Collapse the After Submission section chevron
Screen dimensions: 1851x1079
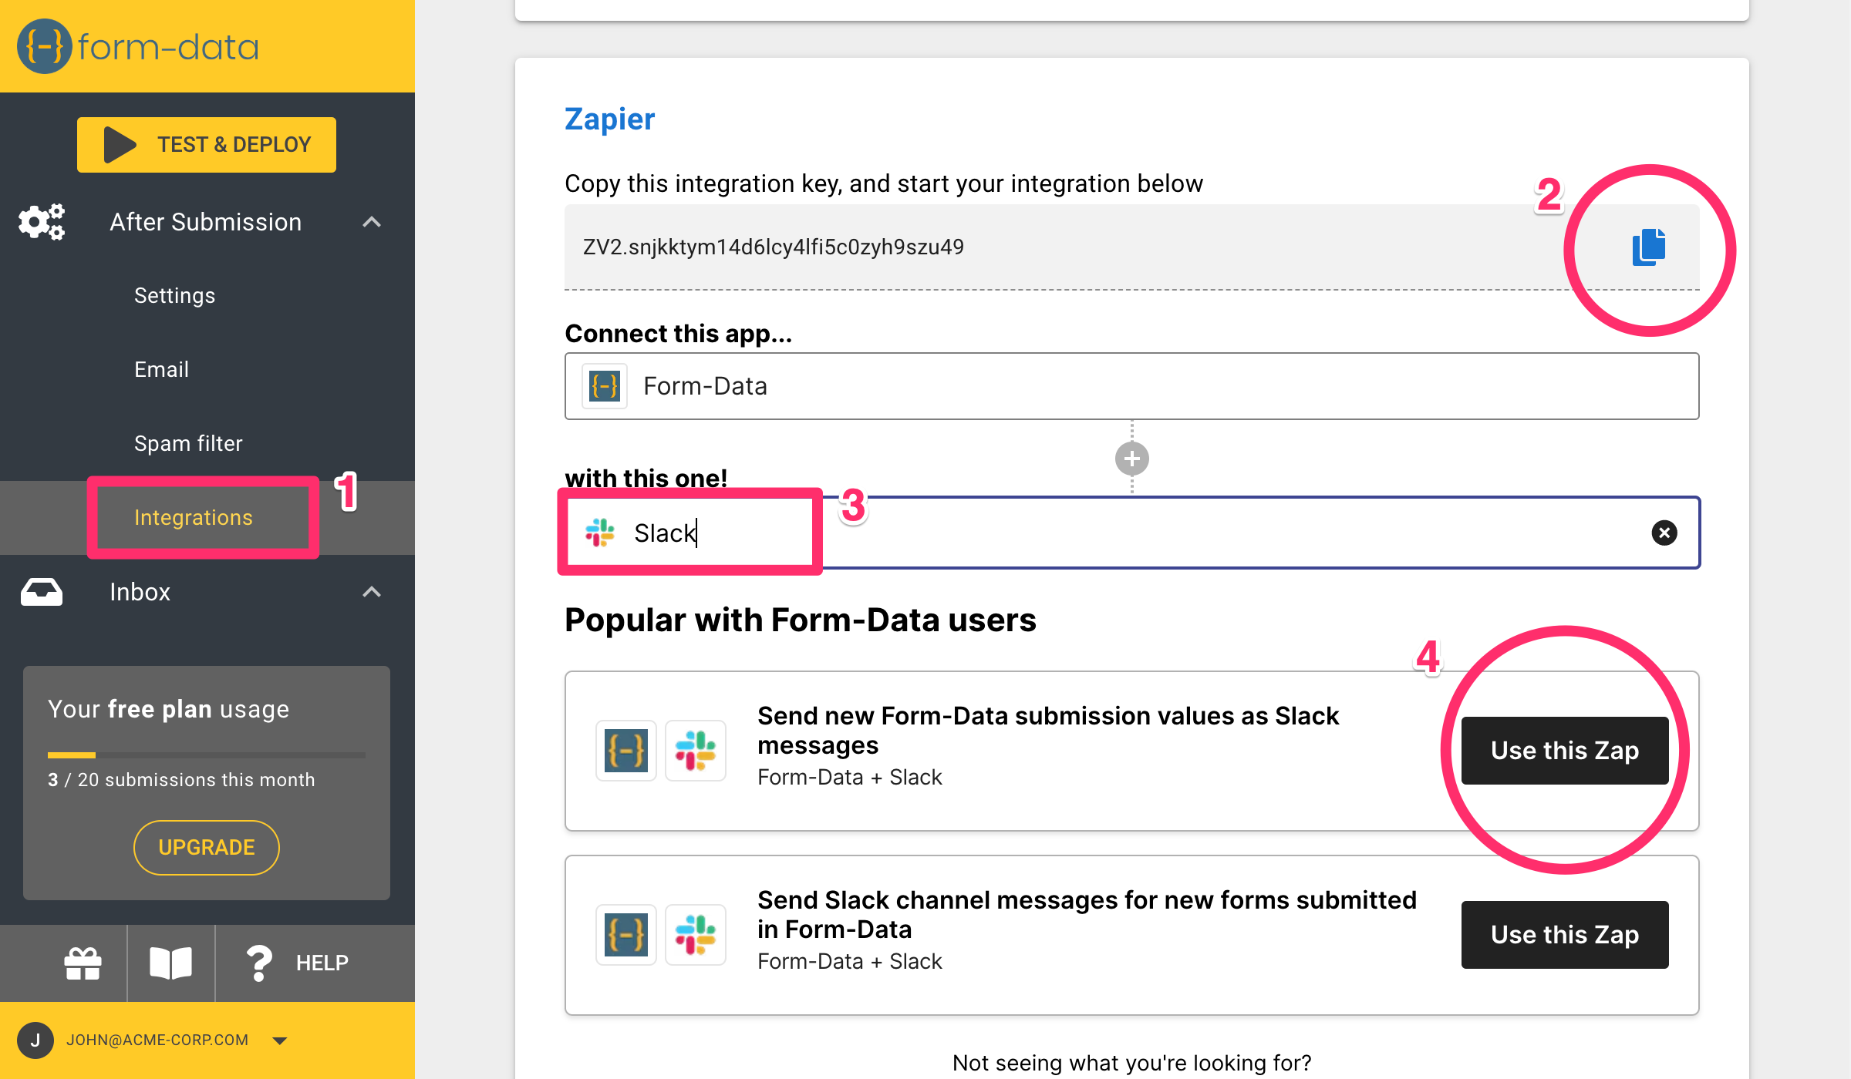pyautogui.click(x=372, y=222)
